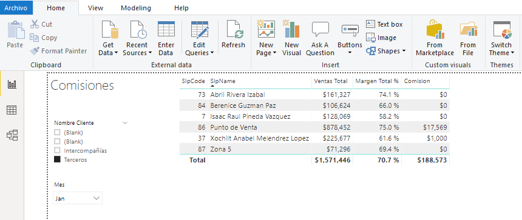
Task: Insert a Text box
Action: pyautogui.click(x=384, y=24)
